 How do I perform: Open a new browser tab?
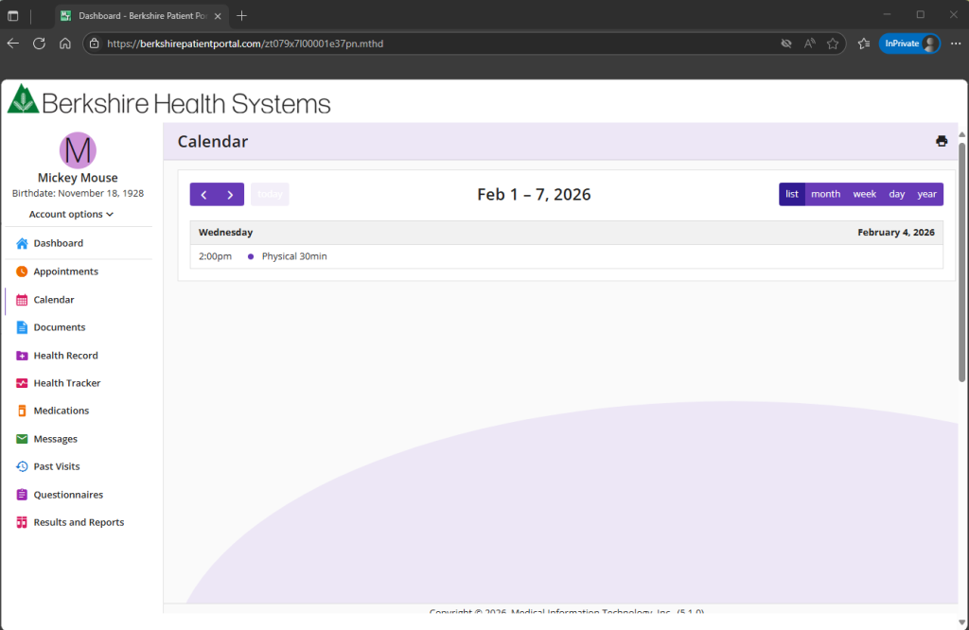(x=242, y=16)
